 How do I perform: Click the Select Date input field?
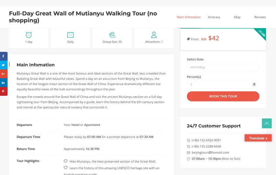pyautogui.click(x=223, y=67)
